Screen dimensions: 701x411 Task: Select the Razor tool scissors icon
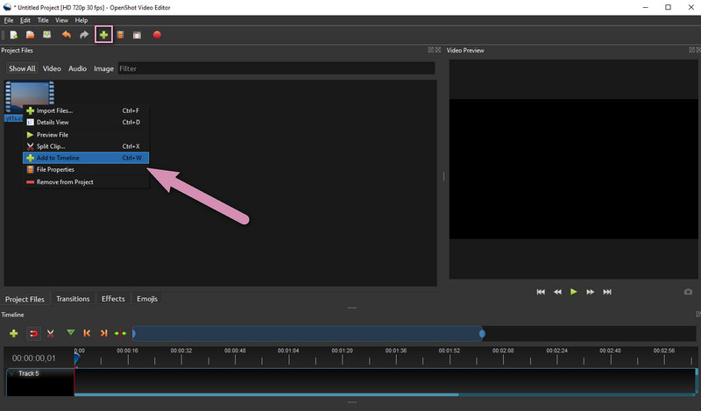[x=51, y=333]
